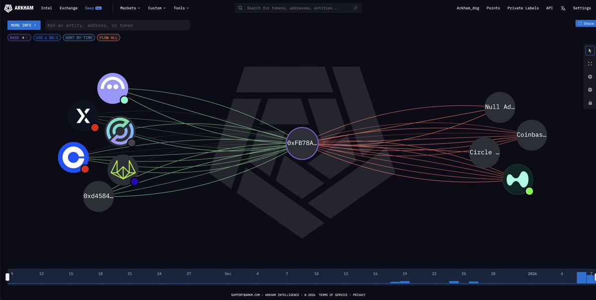
Task: Click the fit-to-screen expand icon
Action: point(590,64)
